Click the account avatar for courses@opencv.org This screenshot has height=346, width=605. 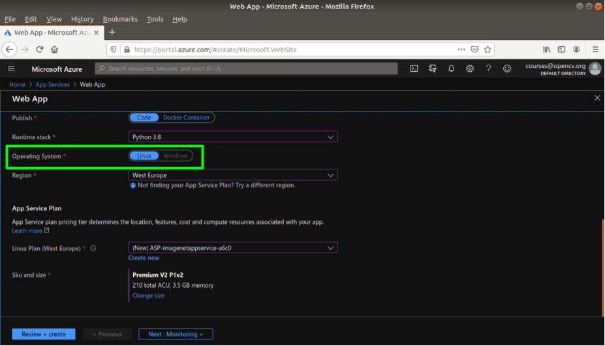595,69
